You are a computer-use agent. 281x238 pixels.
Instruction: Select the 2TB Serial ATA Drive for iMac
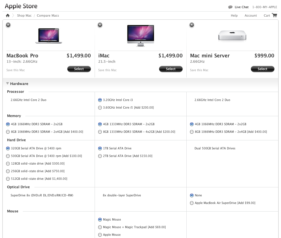coord(100,156)
